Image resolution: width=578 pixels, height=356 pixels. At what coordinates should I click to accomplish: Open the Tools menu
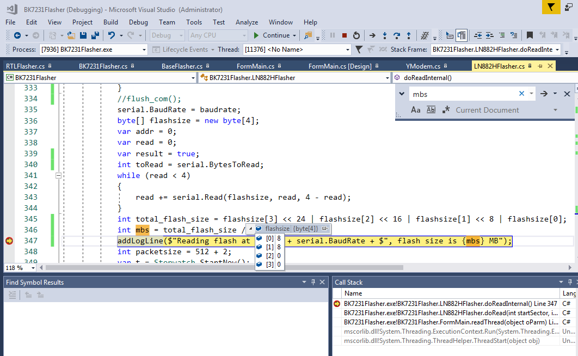coord(194,22)
